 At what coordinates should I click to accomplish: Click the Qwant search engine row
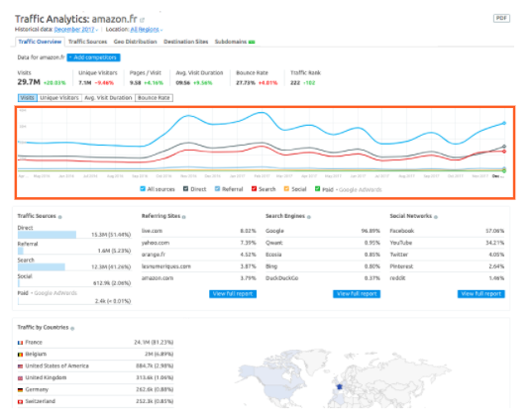pyautogui.click(x=323, y=243)
